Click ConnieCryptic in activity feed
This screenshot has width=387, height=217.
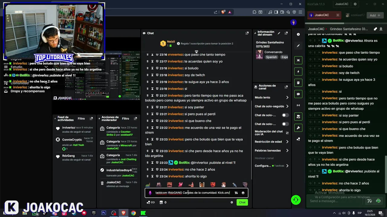[72, 140]
